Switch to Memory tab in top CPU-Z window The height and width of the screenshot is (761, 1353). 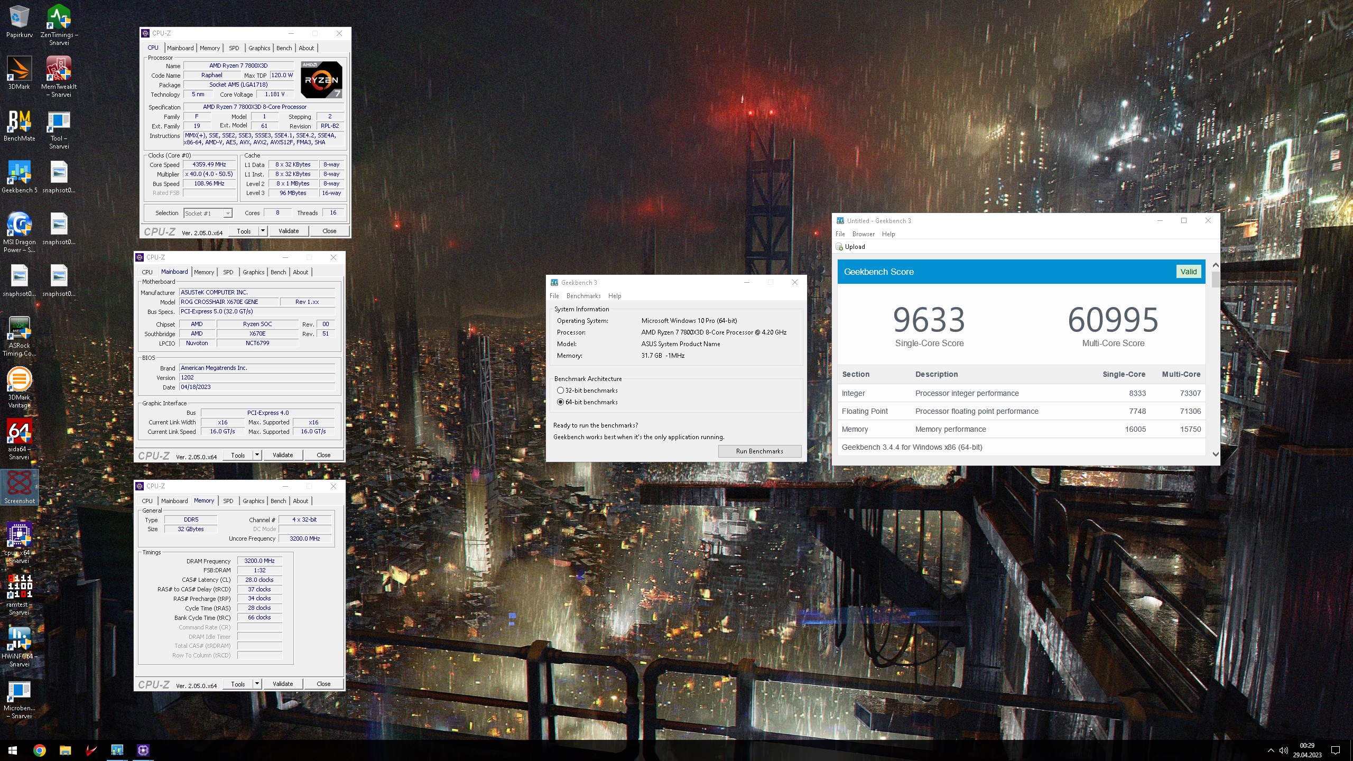pos(210,48)
